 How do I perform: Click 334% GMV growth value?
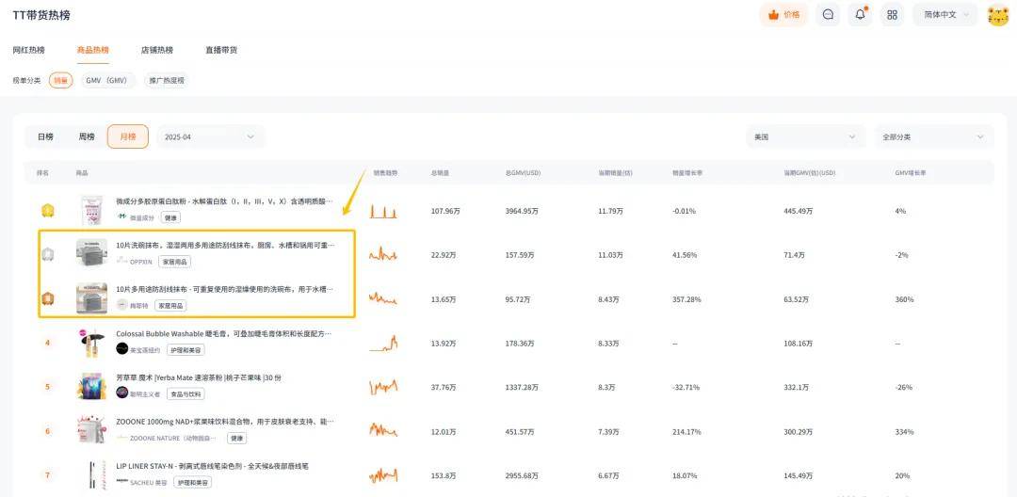905,431
